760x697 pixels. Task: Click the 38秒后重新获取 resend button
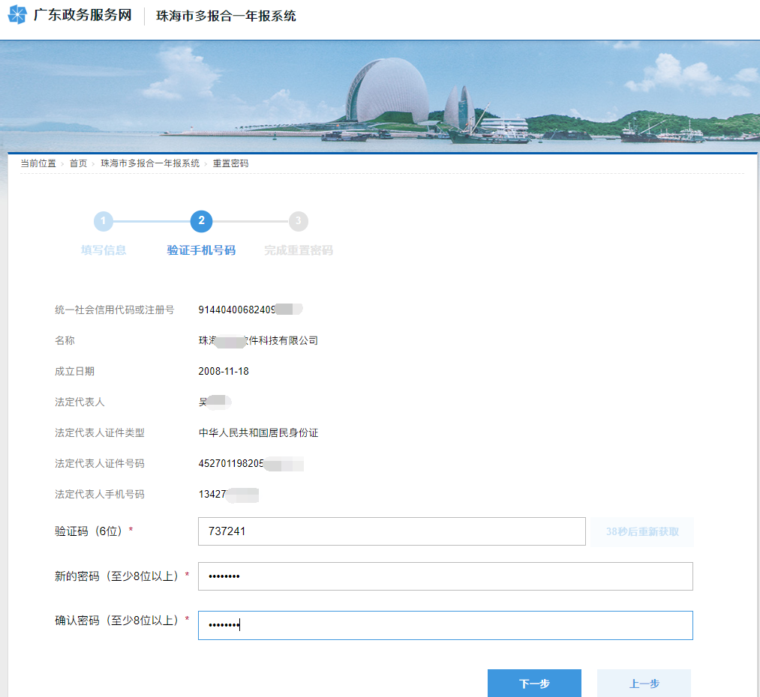[642, 531]
